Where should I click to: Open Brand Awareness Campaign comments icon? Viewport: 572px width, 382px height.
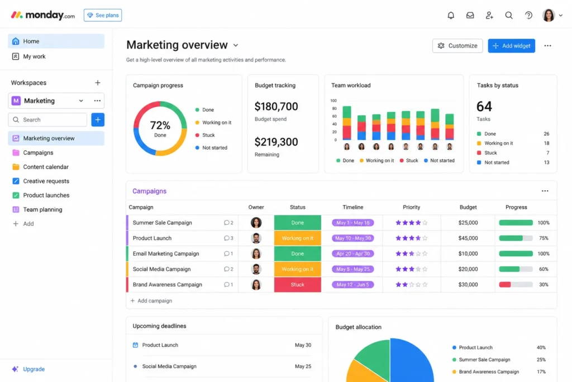tap(228, 285)
